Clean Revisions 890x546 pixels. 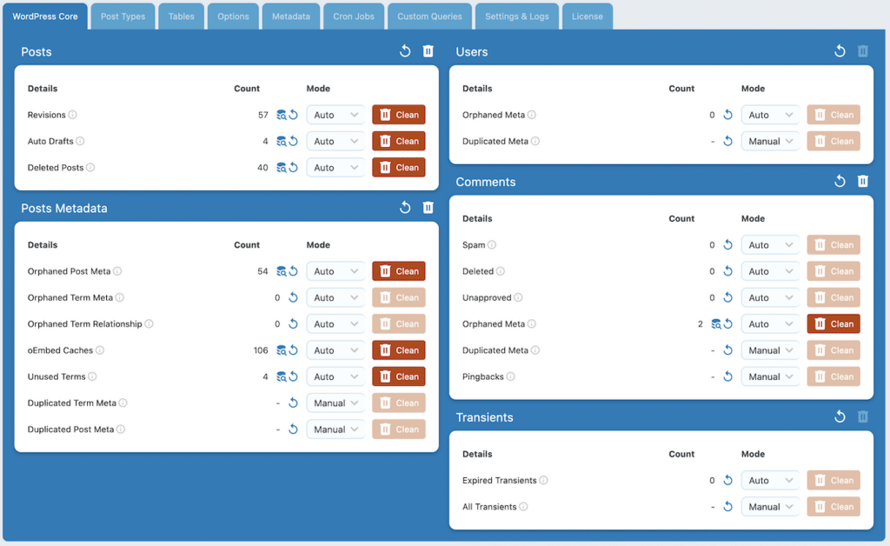click(x=398, y=115)
